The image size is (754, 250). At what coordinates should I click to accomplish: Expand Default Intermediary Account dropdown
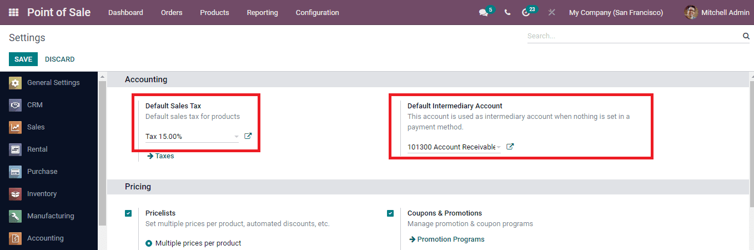499,147
